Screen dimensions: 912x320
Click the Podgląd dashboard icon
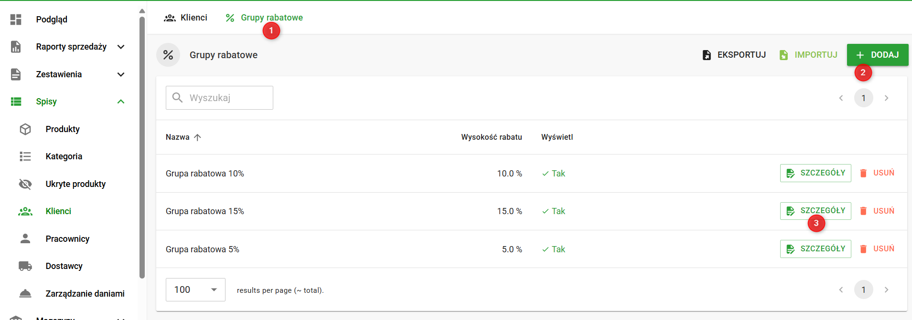pos(16,20)
